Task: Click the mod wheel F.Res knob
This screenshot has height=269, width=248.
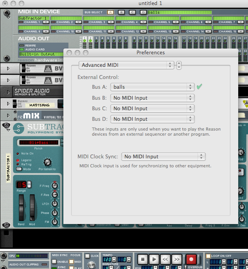Action: coord(55,195)
